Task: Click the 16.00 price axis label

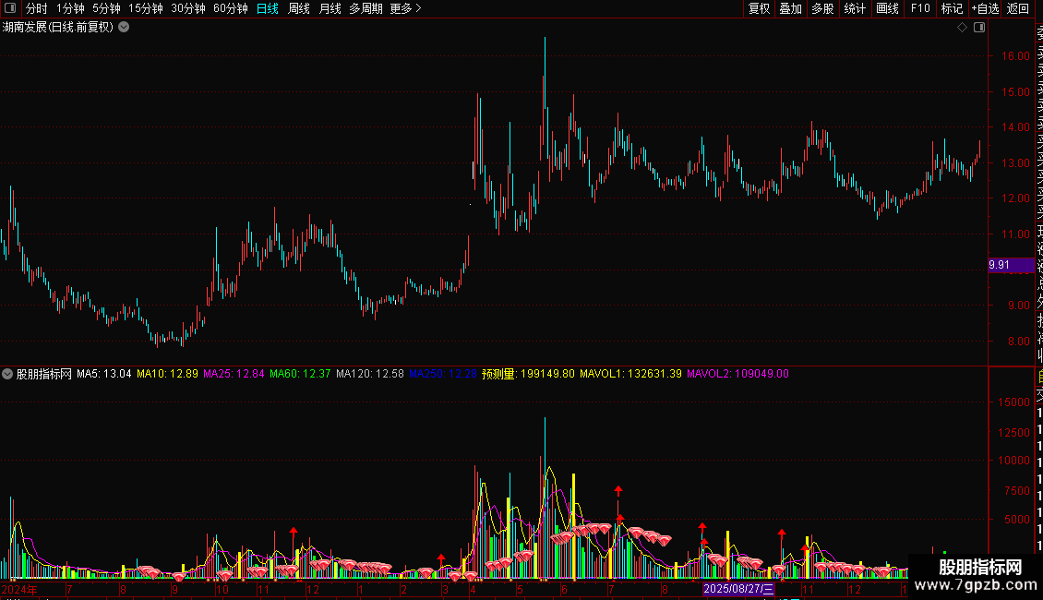Action: point(1015,56)
